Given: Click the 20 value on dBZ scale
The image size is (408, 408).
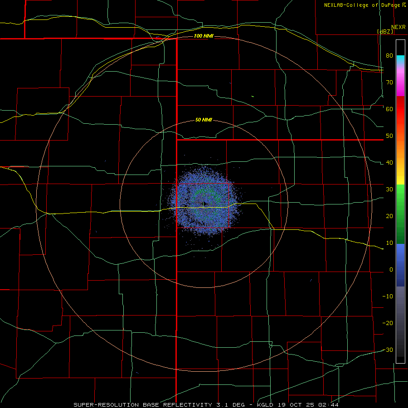Looking at the screenshot, I should 389,216.
